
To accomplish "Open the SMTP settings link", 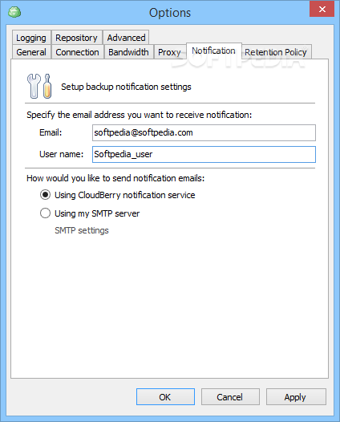I will [x=82, y=230].
